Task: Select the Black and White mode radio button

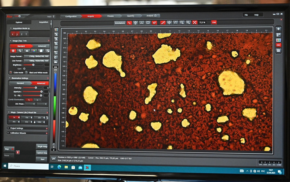Action: click(26, 73)
